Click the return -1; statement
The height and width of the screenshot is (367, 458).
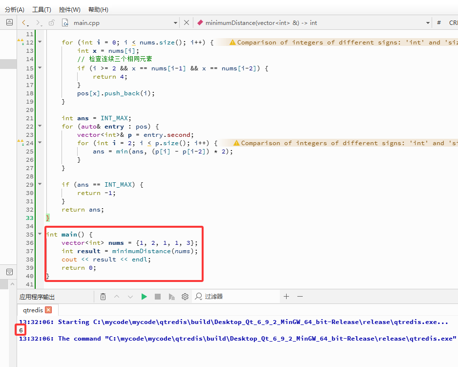point(96,193)
